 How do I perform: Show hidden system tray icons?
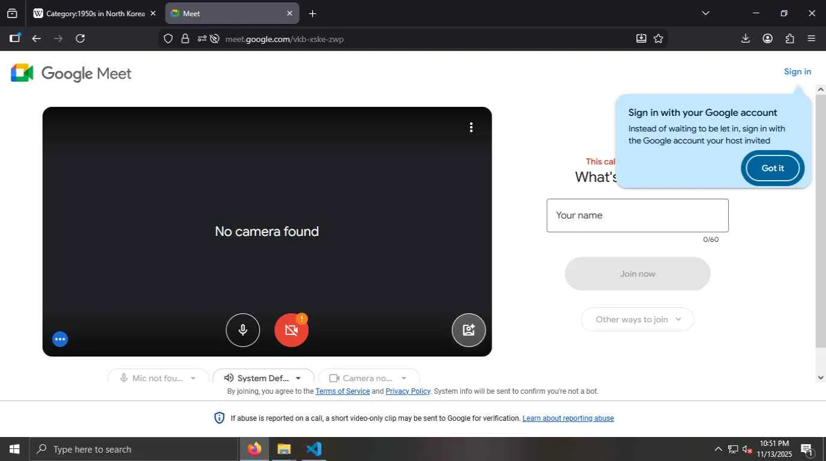718,449
